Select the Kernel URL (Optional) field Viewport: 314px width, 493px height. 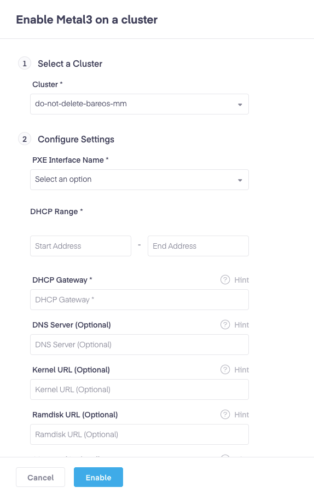[x=139, y=389]
